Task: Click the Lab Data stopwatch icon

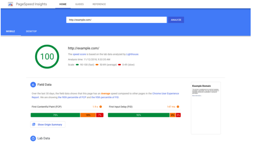Action: 33,138
